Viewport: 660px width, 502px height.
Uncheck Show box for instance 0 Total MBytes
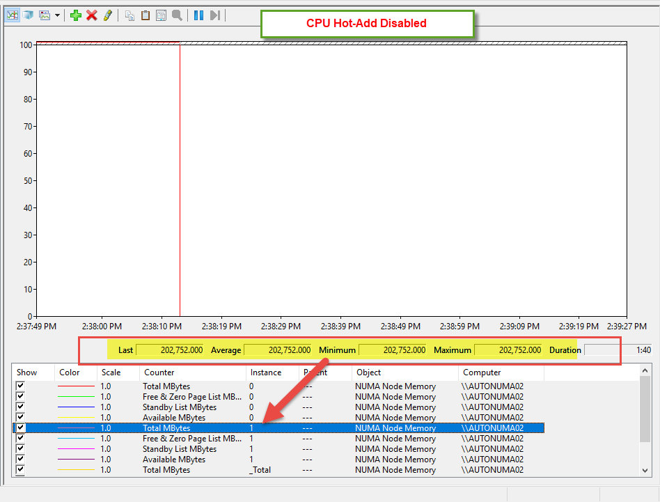click(x=20, y=386)
